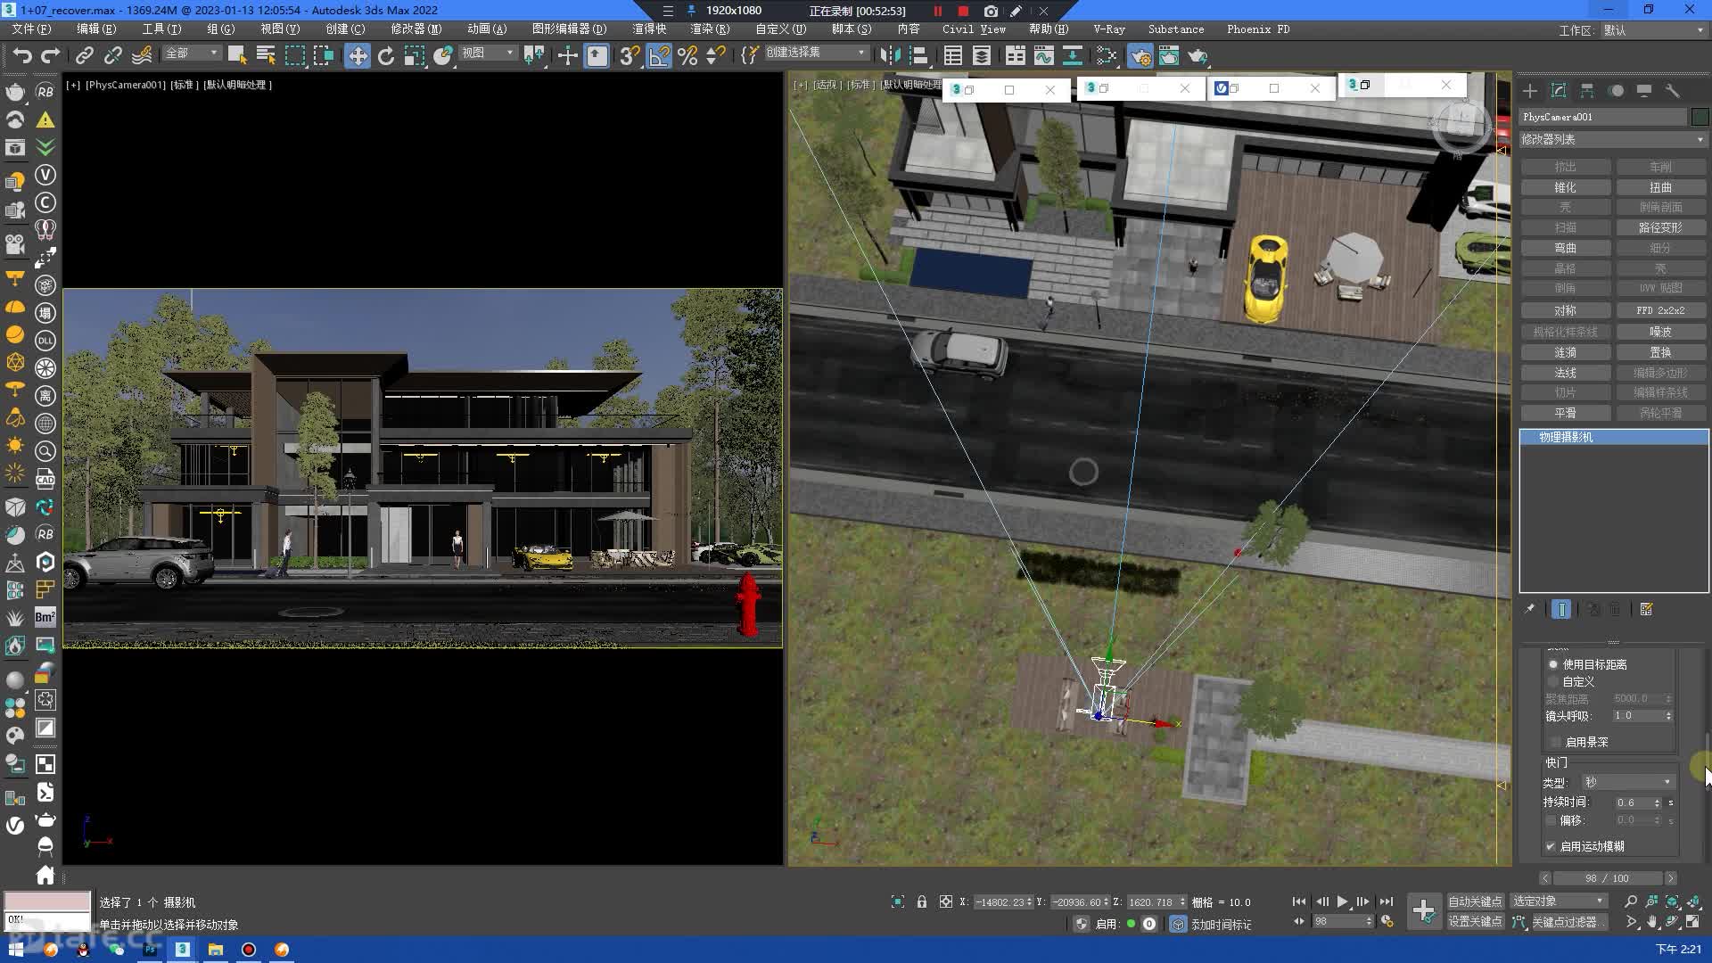Enable the 偏移 checkbox
This screenshot has height=963, width=1712.
[1551, 820]
